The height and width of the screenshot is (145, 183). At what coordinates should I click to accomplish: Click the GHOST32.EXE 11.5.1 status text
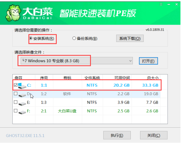pyautogui.click(x=25, y=136)
